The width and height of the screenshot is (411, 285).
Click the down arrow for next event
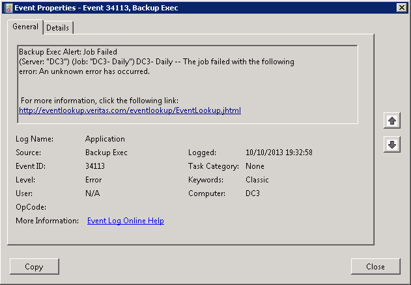pos(392,144)
